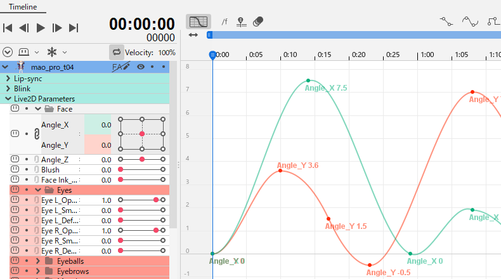Click the link icon beside Face Ink
This screenshot has width=501, height=279.
pyautogui.click(x=36, y=179)
